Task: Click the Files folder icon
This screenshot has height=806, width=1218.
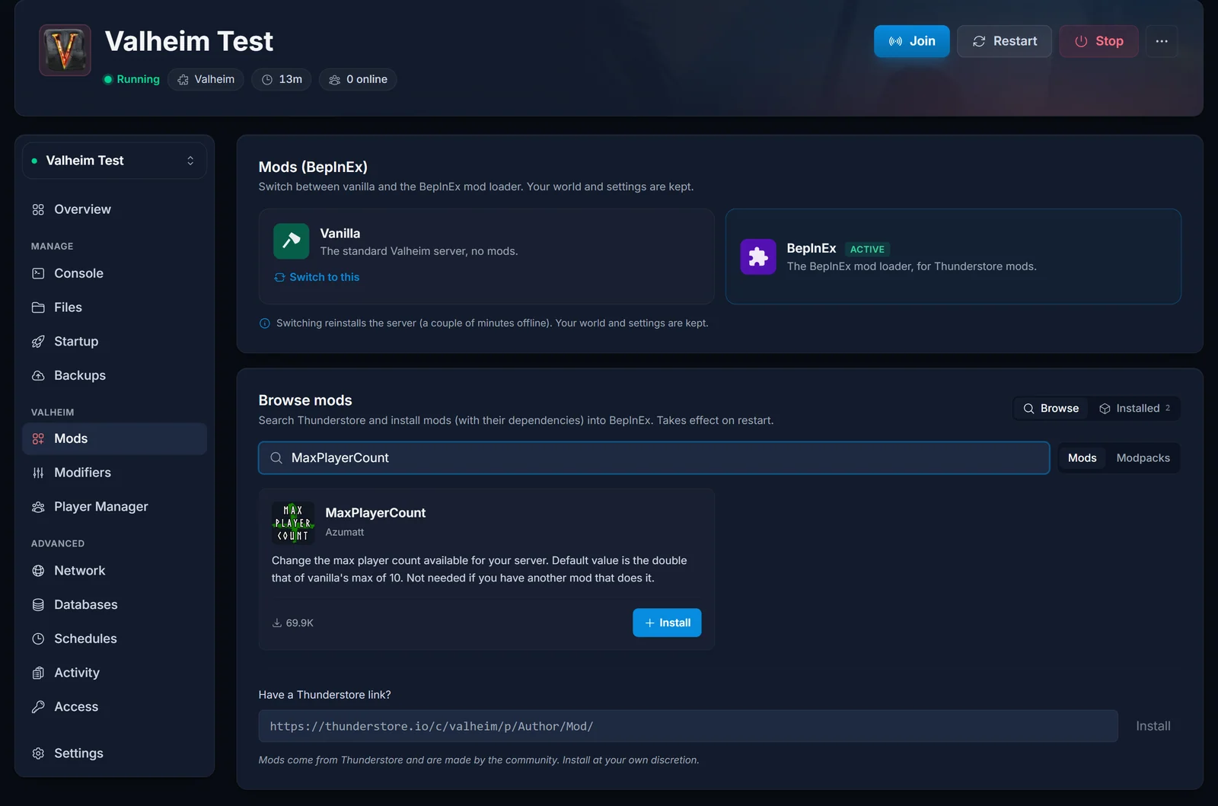Action: (38, 307)
